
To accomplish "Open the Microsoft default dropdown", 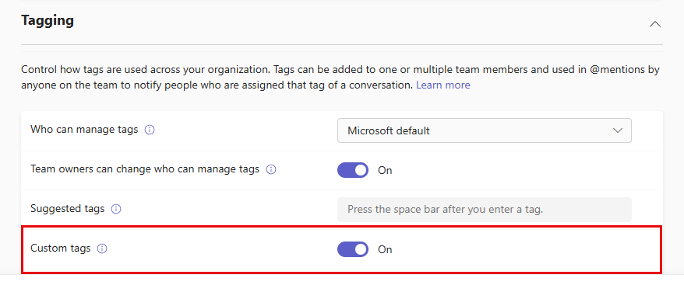I will coord(485,130).
